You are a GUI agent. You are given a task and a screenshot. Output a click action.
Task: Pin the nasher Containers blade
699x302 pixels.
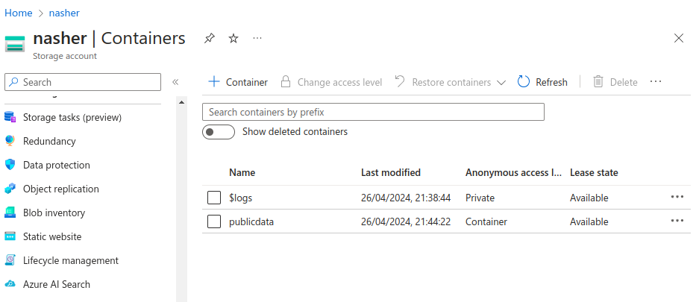[x=210, y=38]
